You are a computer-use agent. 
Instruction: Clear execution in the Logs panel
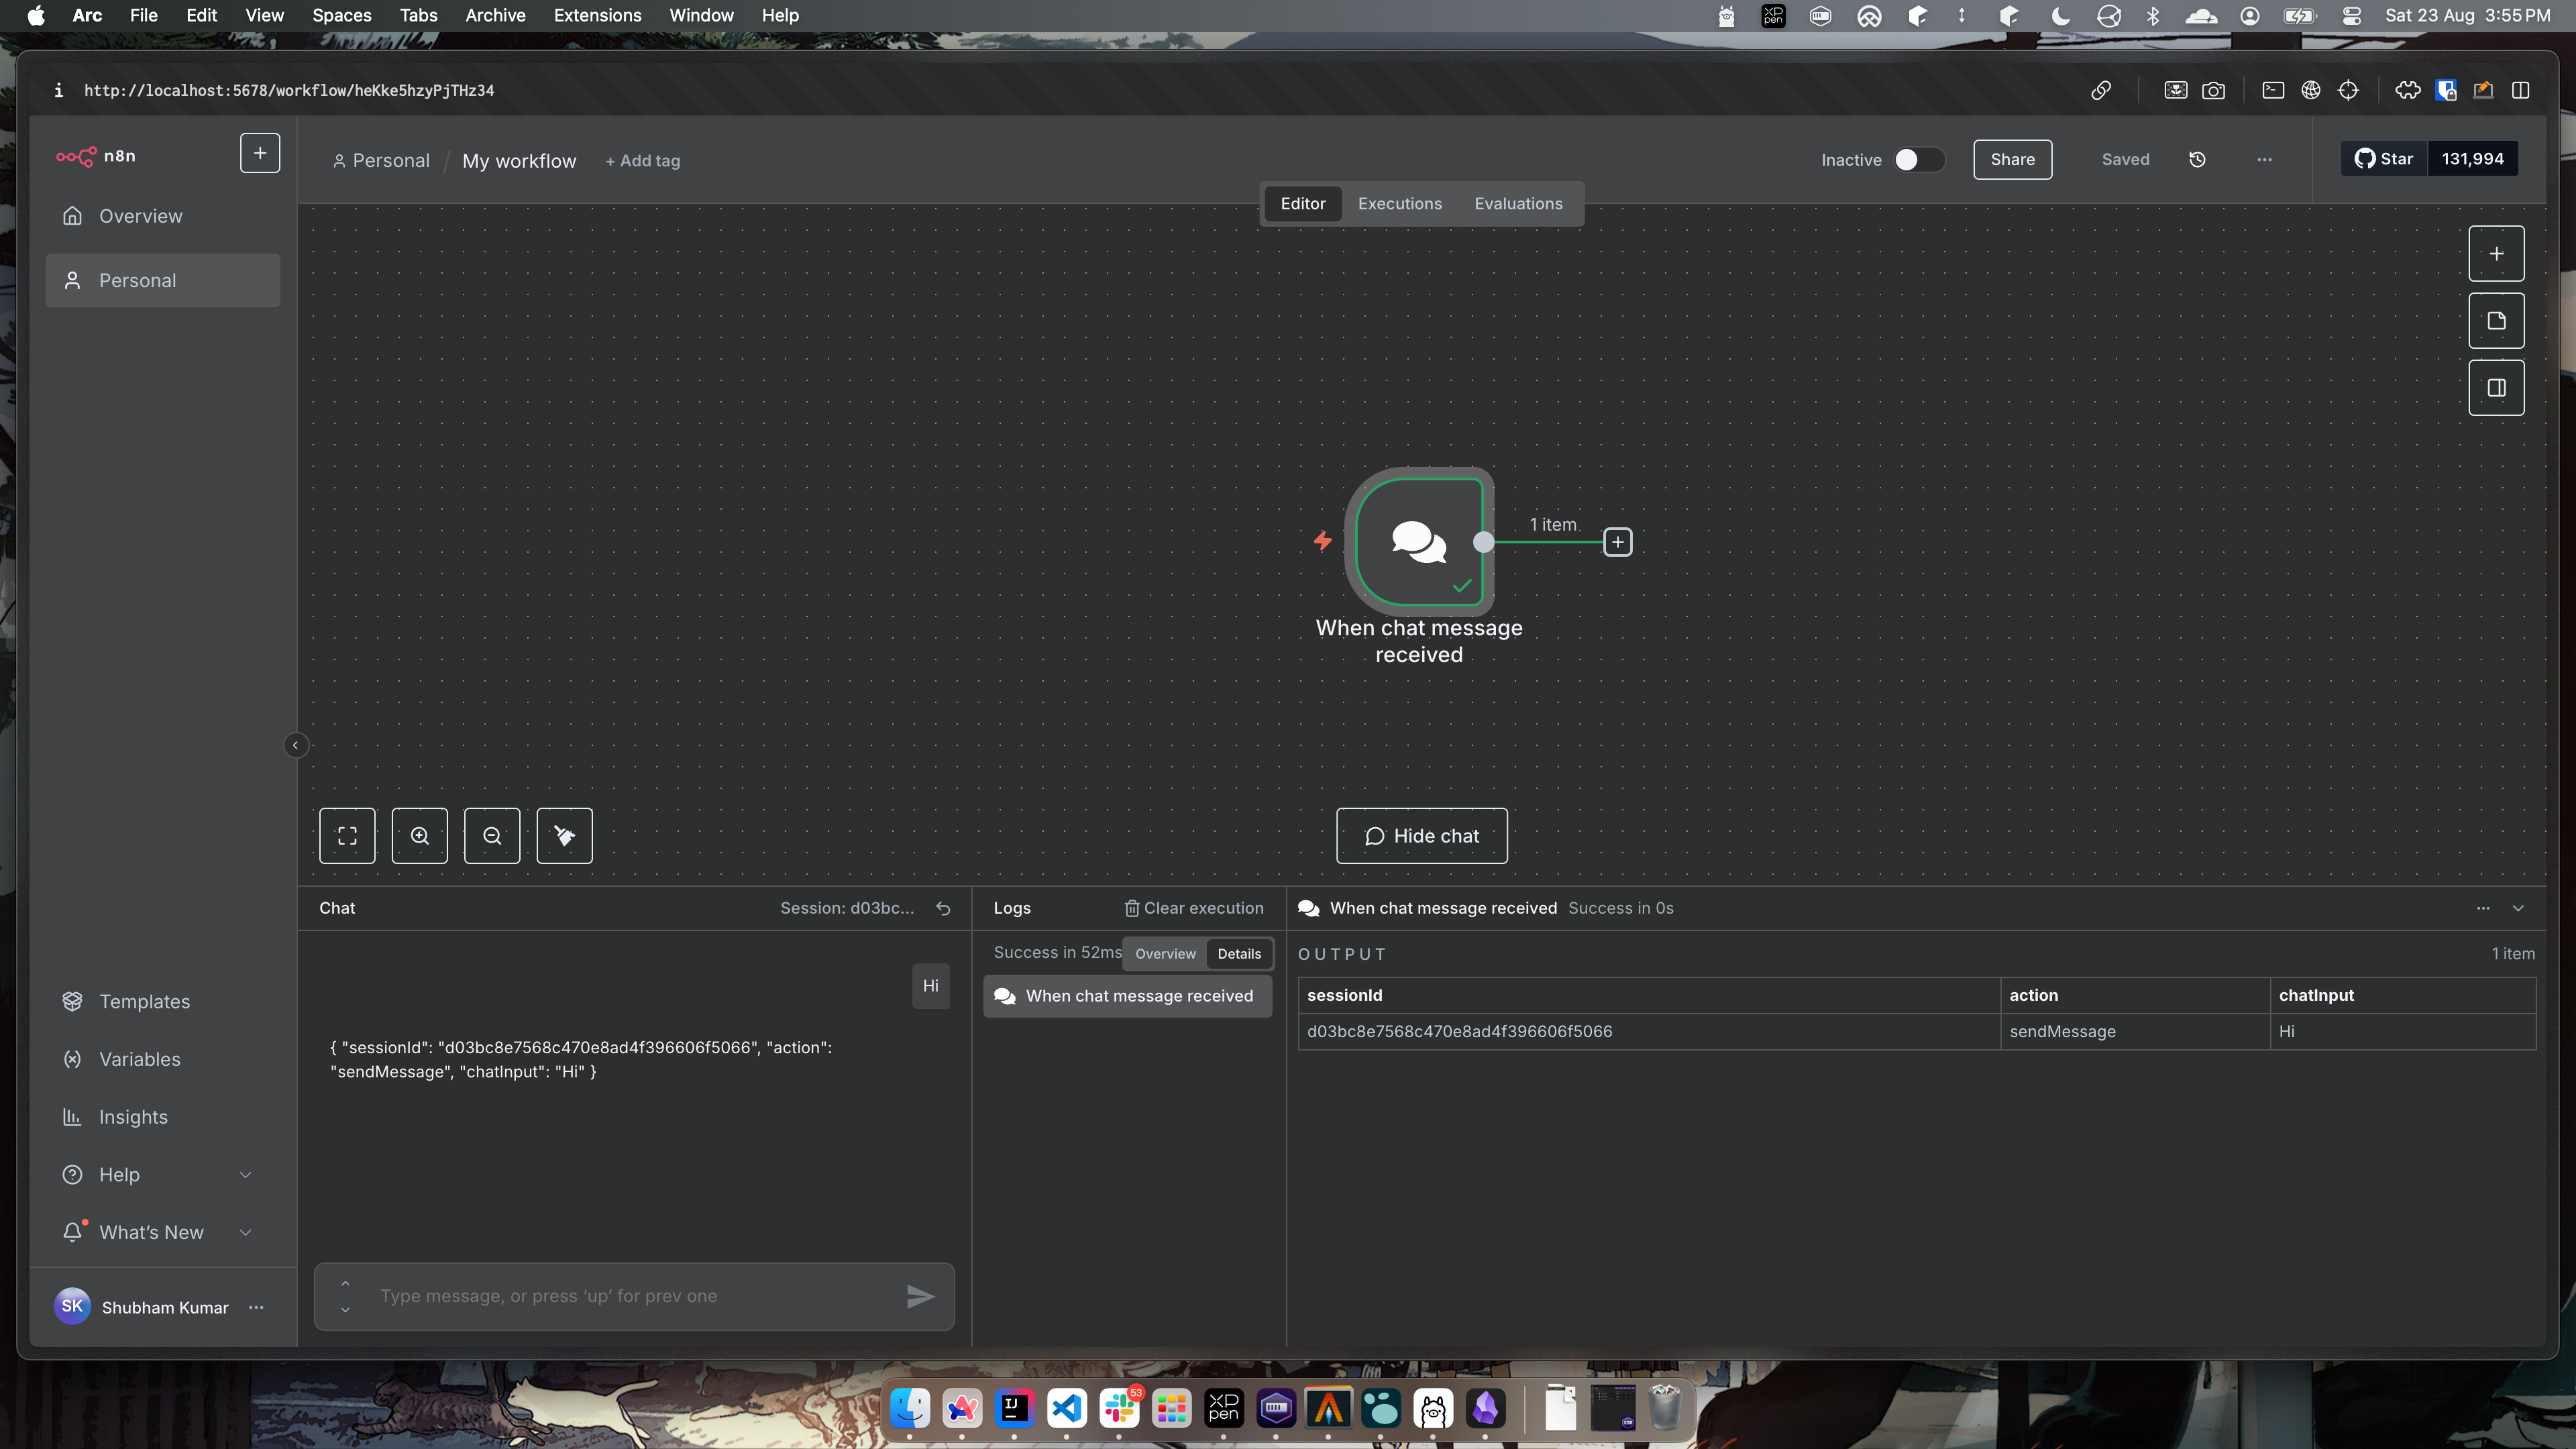pos(1193,908)
